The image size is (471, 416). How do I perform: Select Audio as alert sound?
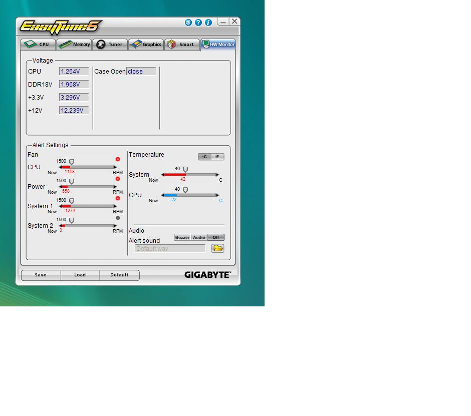199,237
